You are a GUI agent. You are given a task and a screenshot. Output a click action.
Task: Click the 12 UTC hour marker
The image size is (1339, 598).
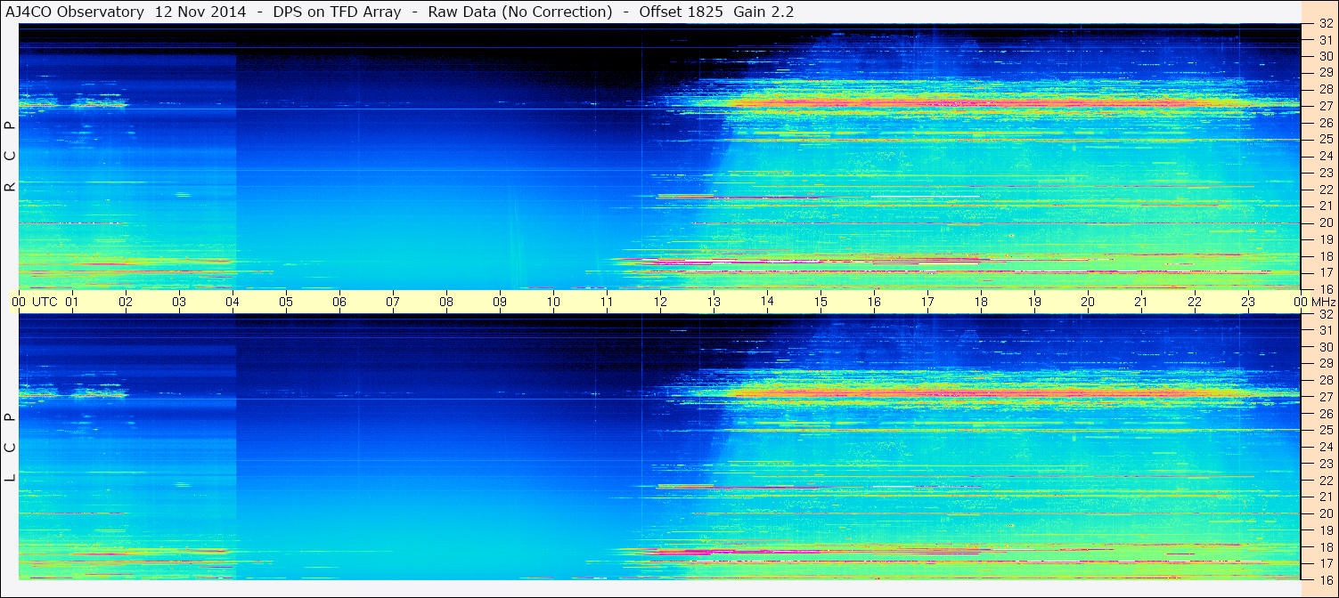click(x=660, y=302)
